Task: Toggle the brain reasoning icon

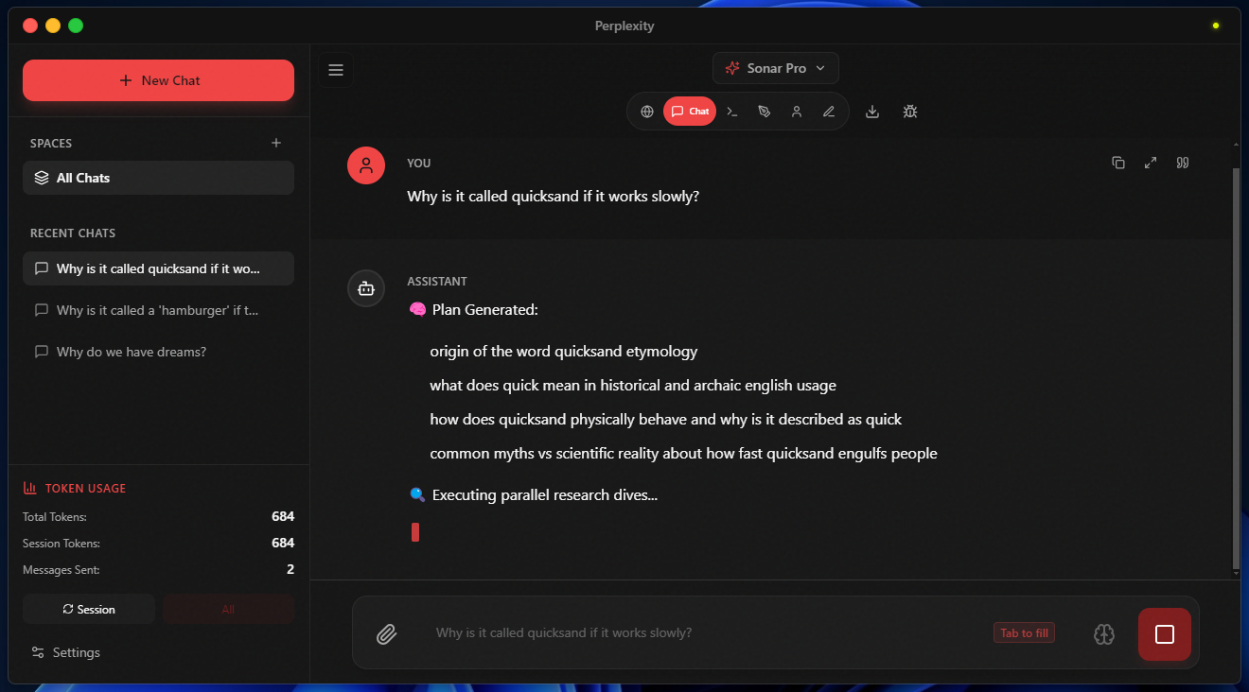Action: (x=1104, y=634)
